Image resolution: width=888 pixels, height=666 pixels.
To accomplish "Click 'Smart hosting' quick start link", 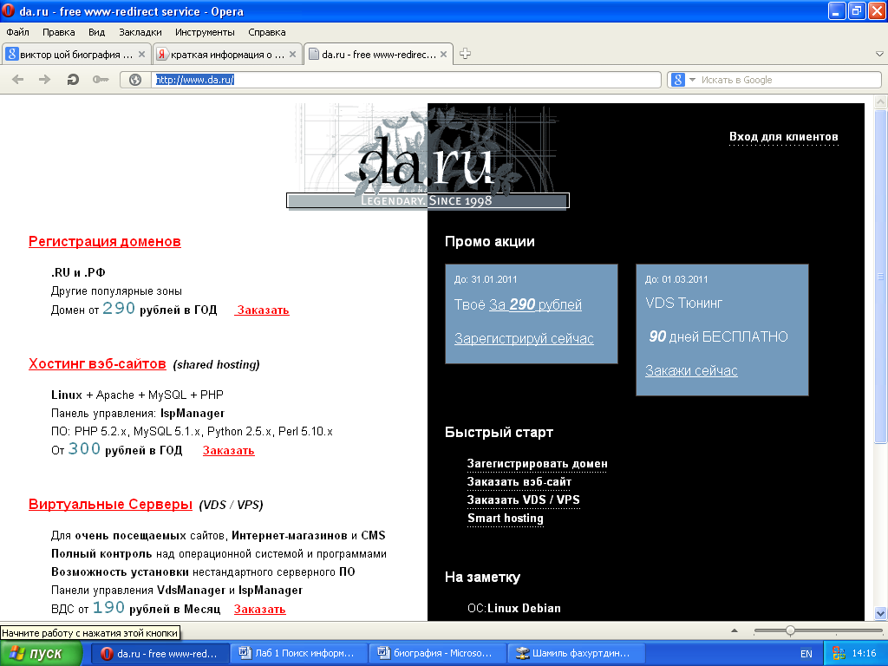I will click(506, 519).
